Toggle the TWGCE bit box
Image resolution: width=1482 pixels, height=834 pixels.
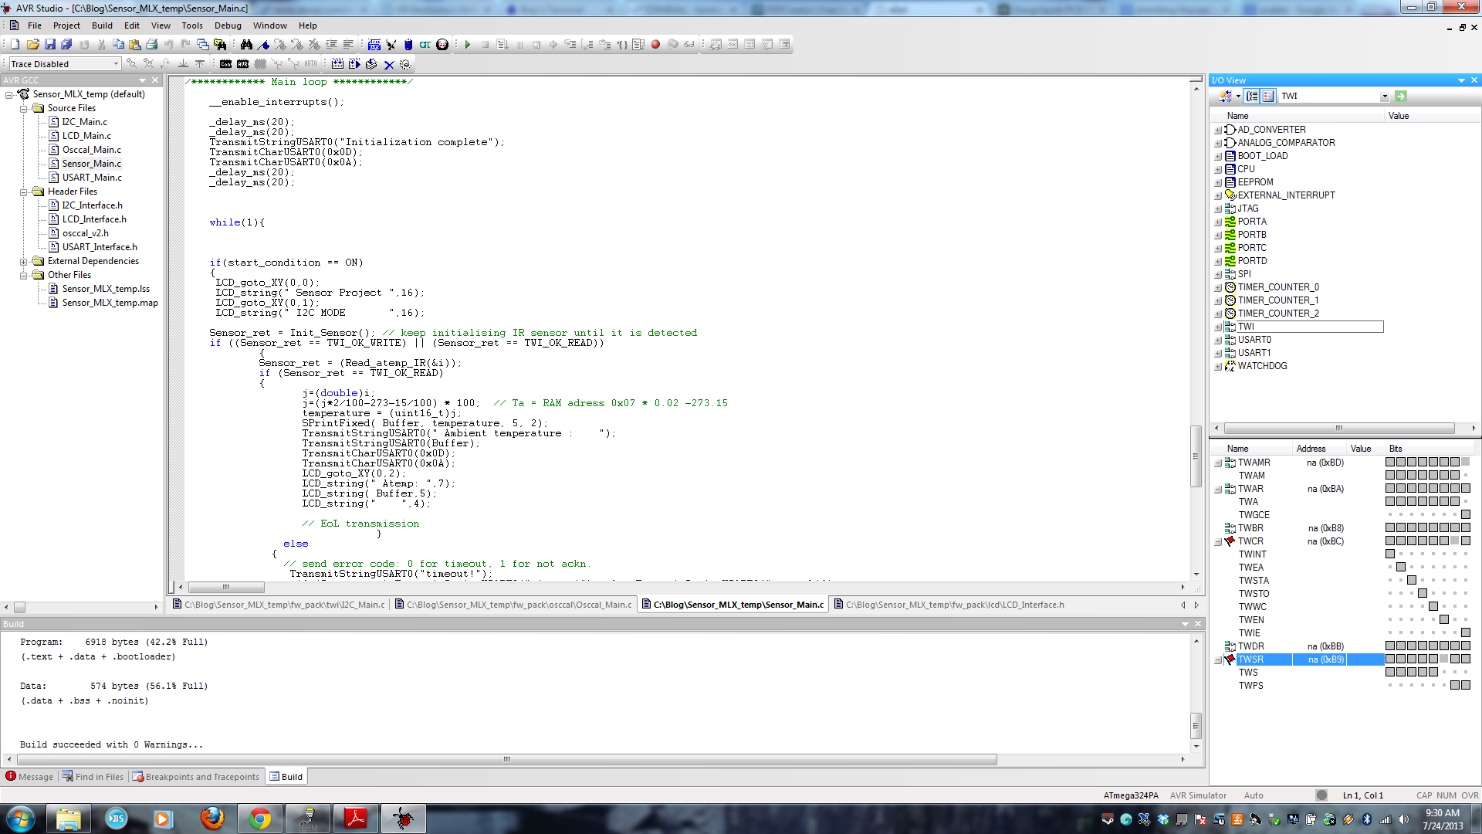pos(1466,515)
